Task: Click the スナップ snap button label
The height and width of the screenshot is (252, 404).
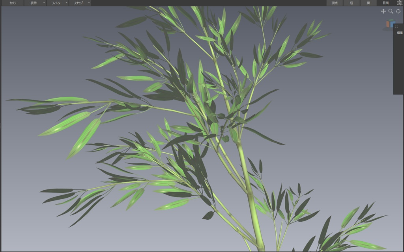Action: [79, 3]
